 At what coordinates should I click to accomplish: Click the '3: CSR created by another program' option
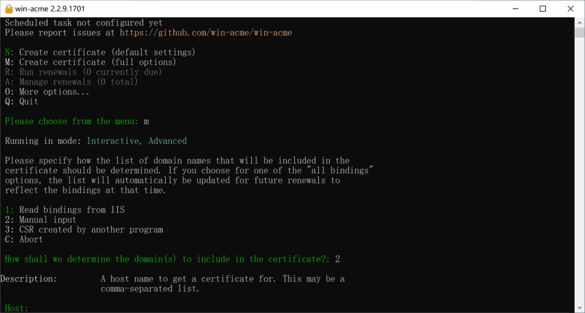(84, 230)
